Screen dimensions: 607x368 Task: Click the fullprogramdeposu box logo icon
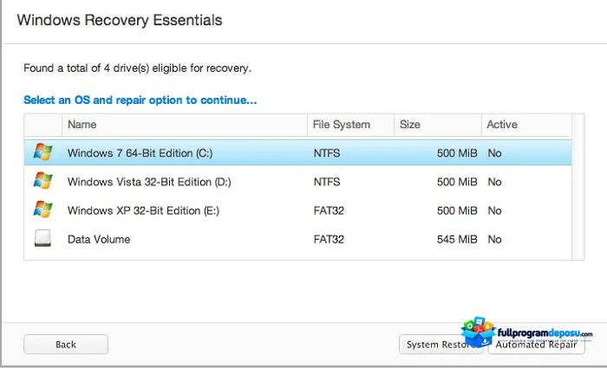pyautogui.click(x=478, y=332)
